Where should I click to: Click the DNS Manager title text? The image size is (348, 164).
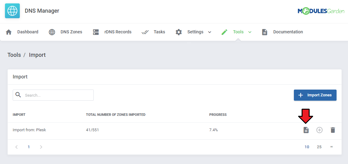coord(42,11)
